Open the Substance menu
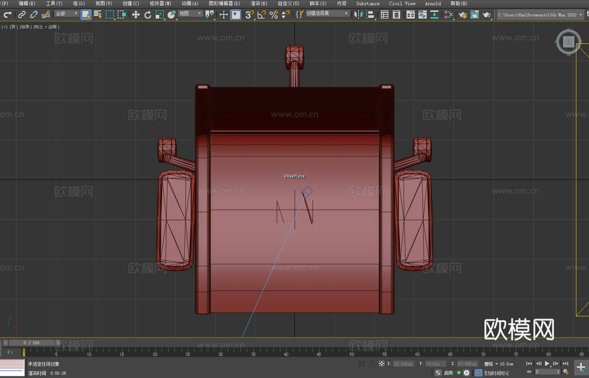The width and height of the screenshot is (589, 378). click(368, 3)
